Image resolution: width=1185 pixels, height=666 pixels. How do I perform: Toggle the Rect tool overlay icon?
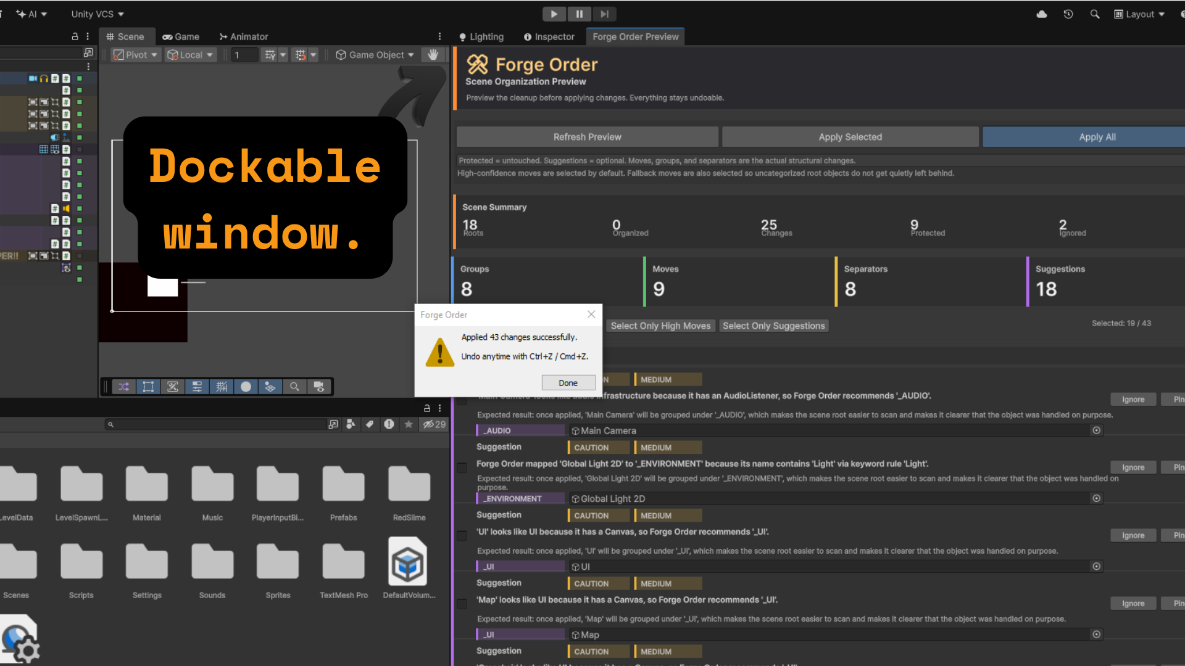(x=148, y=387)
